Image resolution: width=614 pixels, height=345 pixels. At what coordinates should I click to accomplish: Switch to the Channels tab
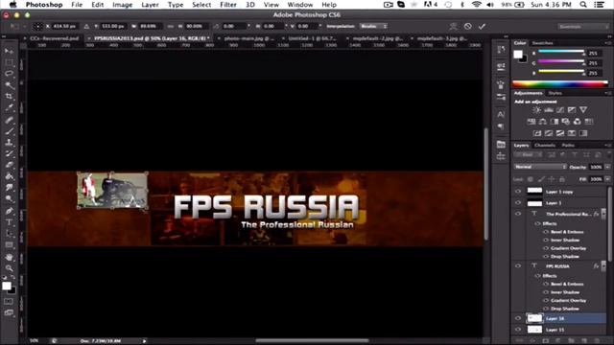click(x=545, y=145)
